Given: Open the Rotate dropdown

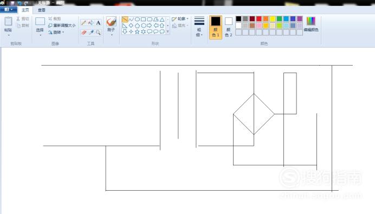Looking at the screenshot, I should point(56,33).
